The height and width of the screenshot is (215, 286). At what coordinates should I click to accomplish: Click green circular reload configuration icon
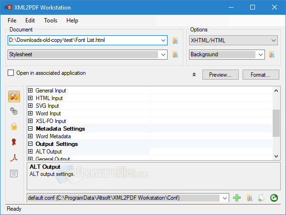click(274, 198)
